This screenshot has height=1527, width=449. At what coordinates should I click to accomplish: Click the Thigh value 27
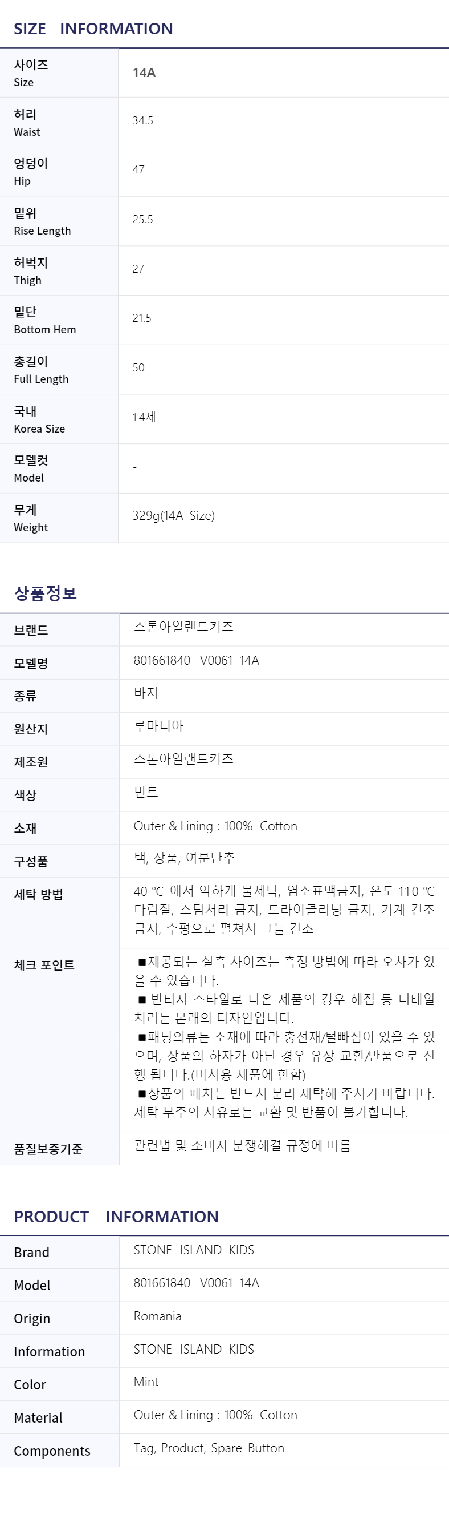[138, 269]
